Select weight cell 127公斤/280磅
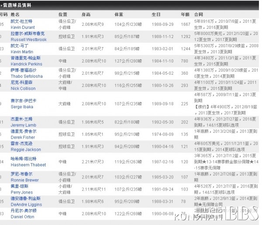This screenshot has height=225, width=262. (x=128, y=61)
